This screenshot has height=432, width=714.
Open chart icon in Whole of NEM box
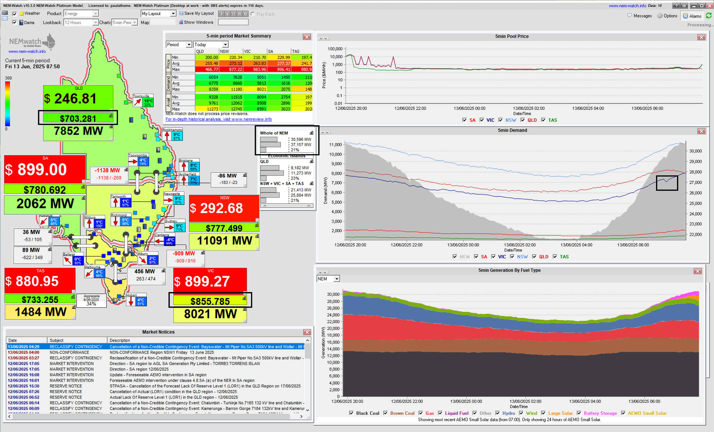(312, 133)
